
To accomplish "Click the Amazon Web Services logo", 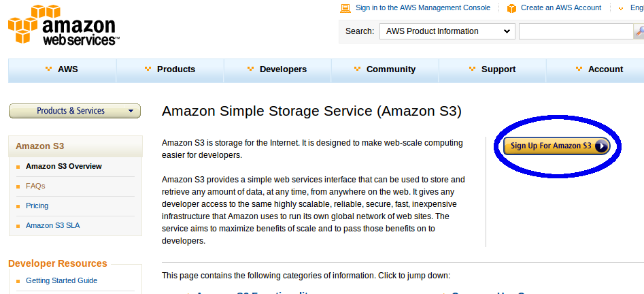I will point(63,26).
